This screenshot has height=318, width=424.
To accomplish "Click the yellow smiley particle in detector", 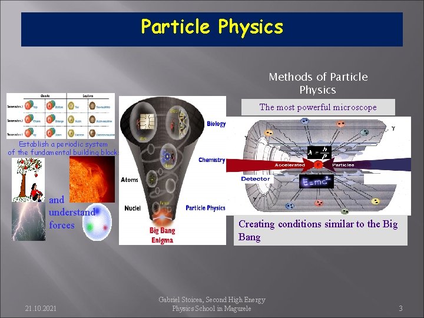I will pos(375,201).
